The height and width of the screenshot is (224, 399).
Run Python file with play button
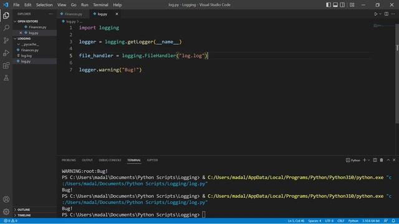click(375, 14)
